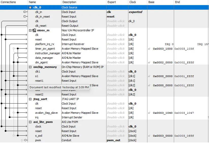209x157 pixels.
Task: Click 'JTAG UART IP' description
Action: click(x=70, y=99)
